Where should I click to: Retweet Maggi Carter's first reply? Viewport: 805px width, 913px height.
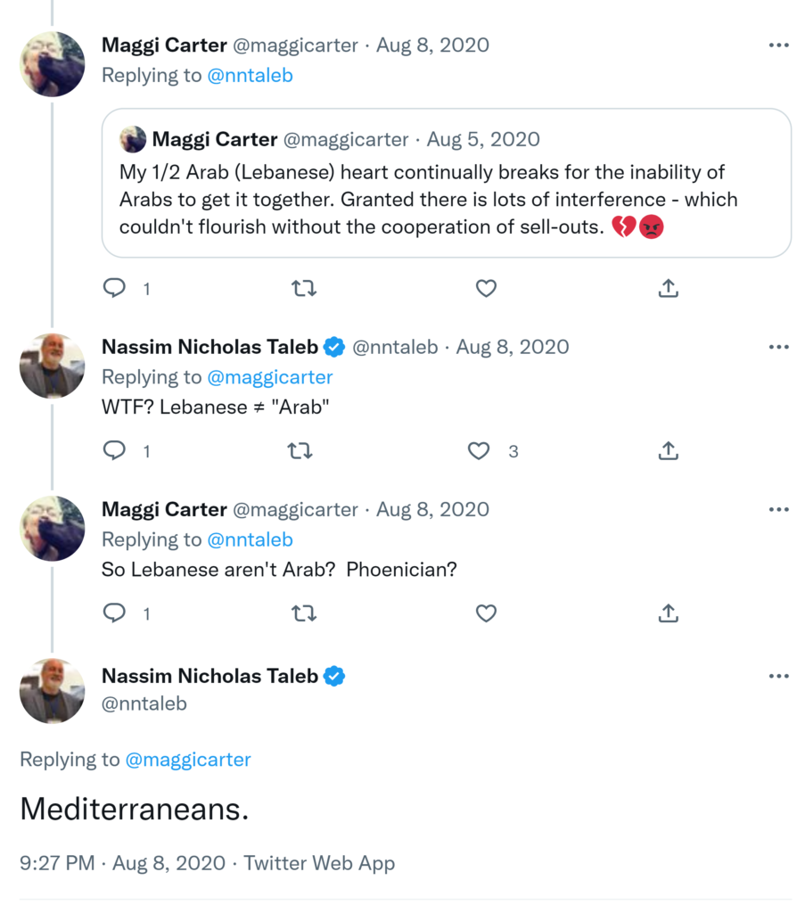coord(303,288)
